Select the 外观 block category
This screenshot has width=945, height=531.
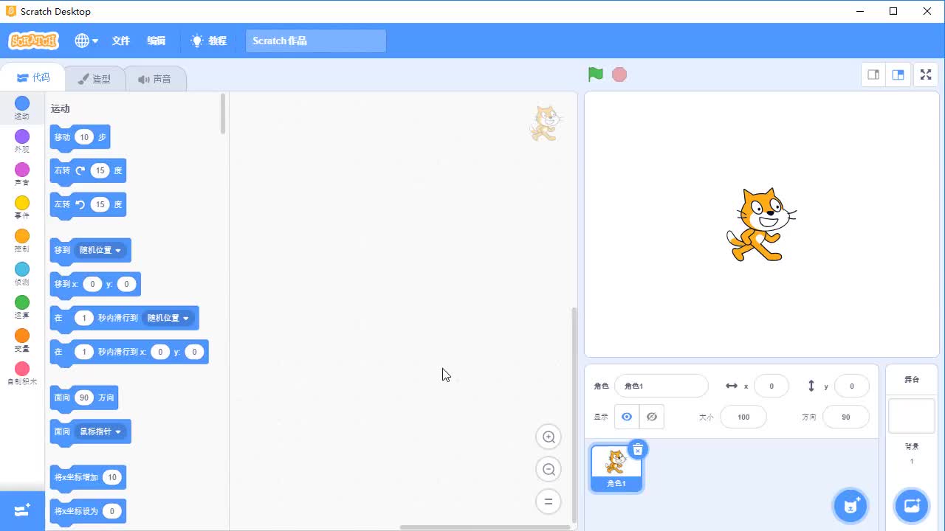(x=22, y=141)
